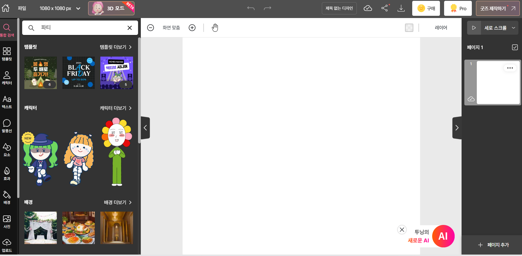Collapse the right pages panel
The width and height of the screenshot is (522, 256).
coord(457,128)
